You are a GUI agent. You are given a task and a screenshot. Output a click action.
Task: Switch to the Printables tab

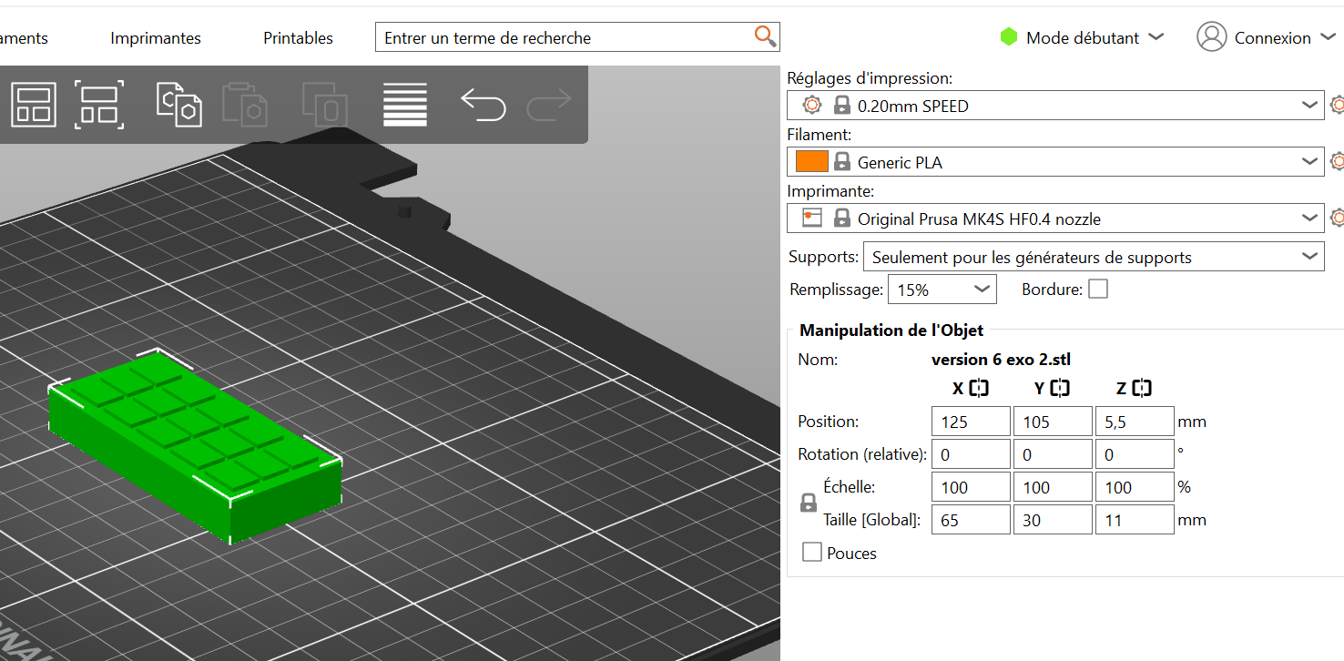pyautogui.click(x=298, y=38)
